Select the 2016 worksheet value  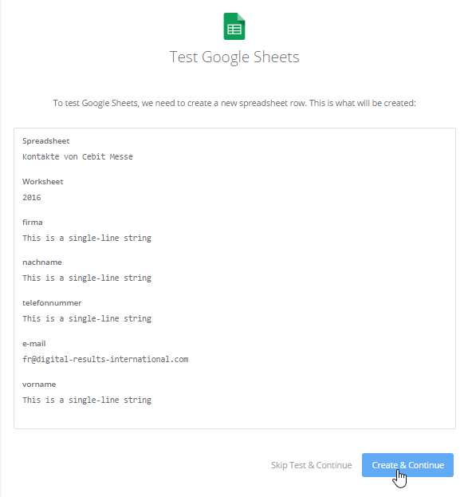click(32, 198)
